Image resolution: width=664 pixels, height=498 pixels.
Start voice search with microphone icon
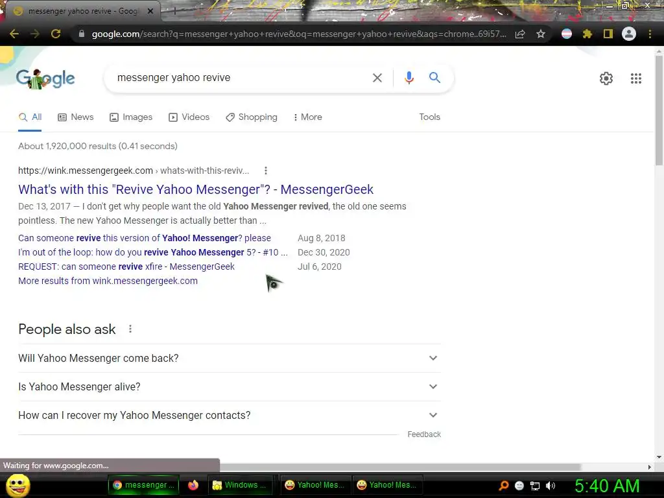(409, 78)
